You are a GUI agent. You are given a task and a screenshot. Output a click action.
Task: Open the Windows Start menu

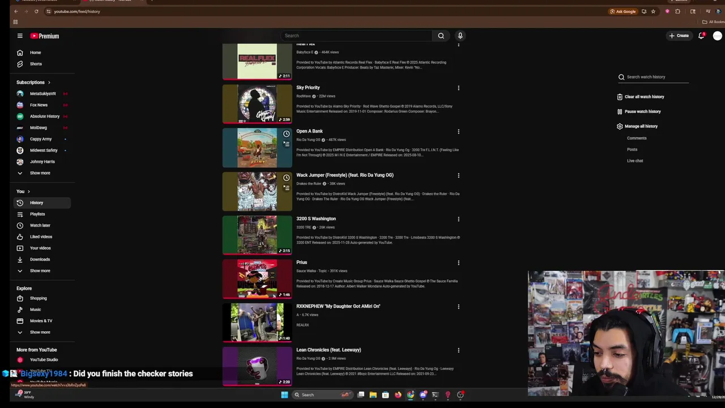[284, 395]
